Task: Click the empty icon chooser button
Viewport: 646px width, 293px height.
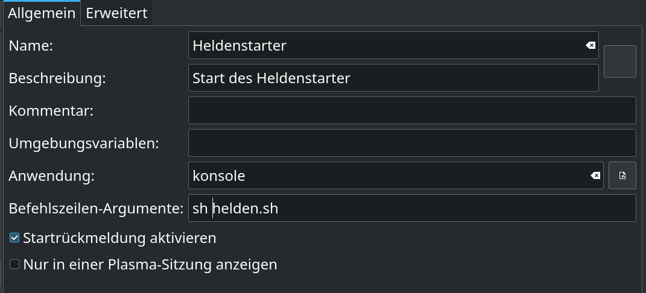Action: (x=619, y=61)
